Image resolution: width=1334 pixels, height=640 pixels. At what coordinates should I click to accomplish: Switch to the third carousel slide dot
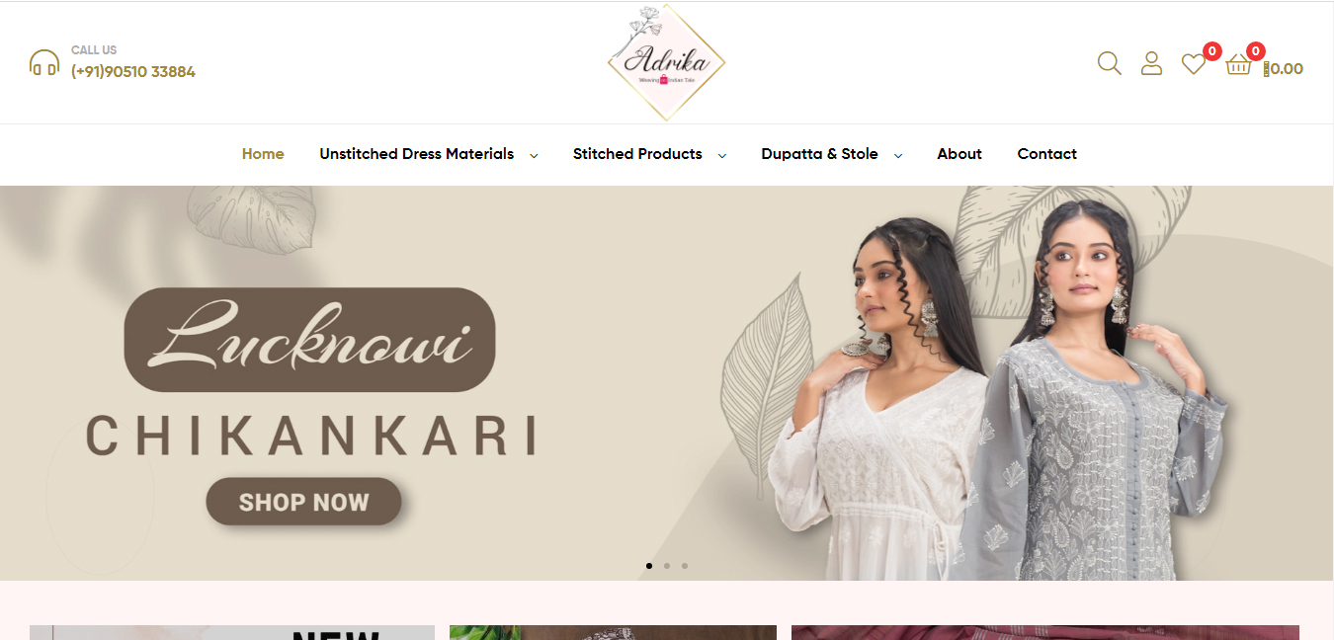coord(685,566)
